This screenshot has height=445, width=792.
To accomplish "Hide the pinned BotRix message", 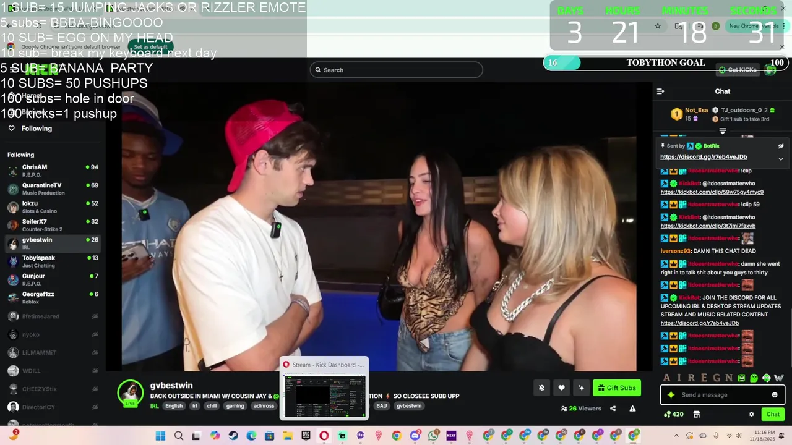I will pyautogui.click(x=781, y=146).
